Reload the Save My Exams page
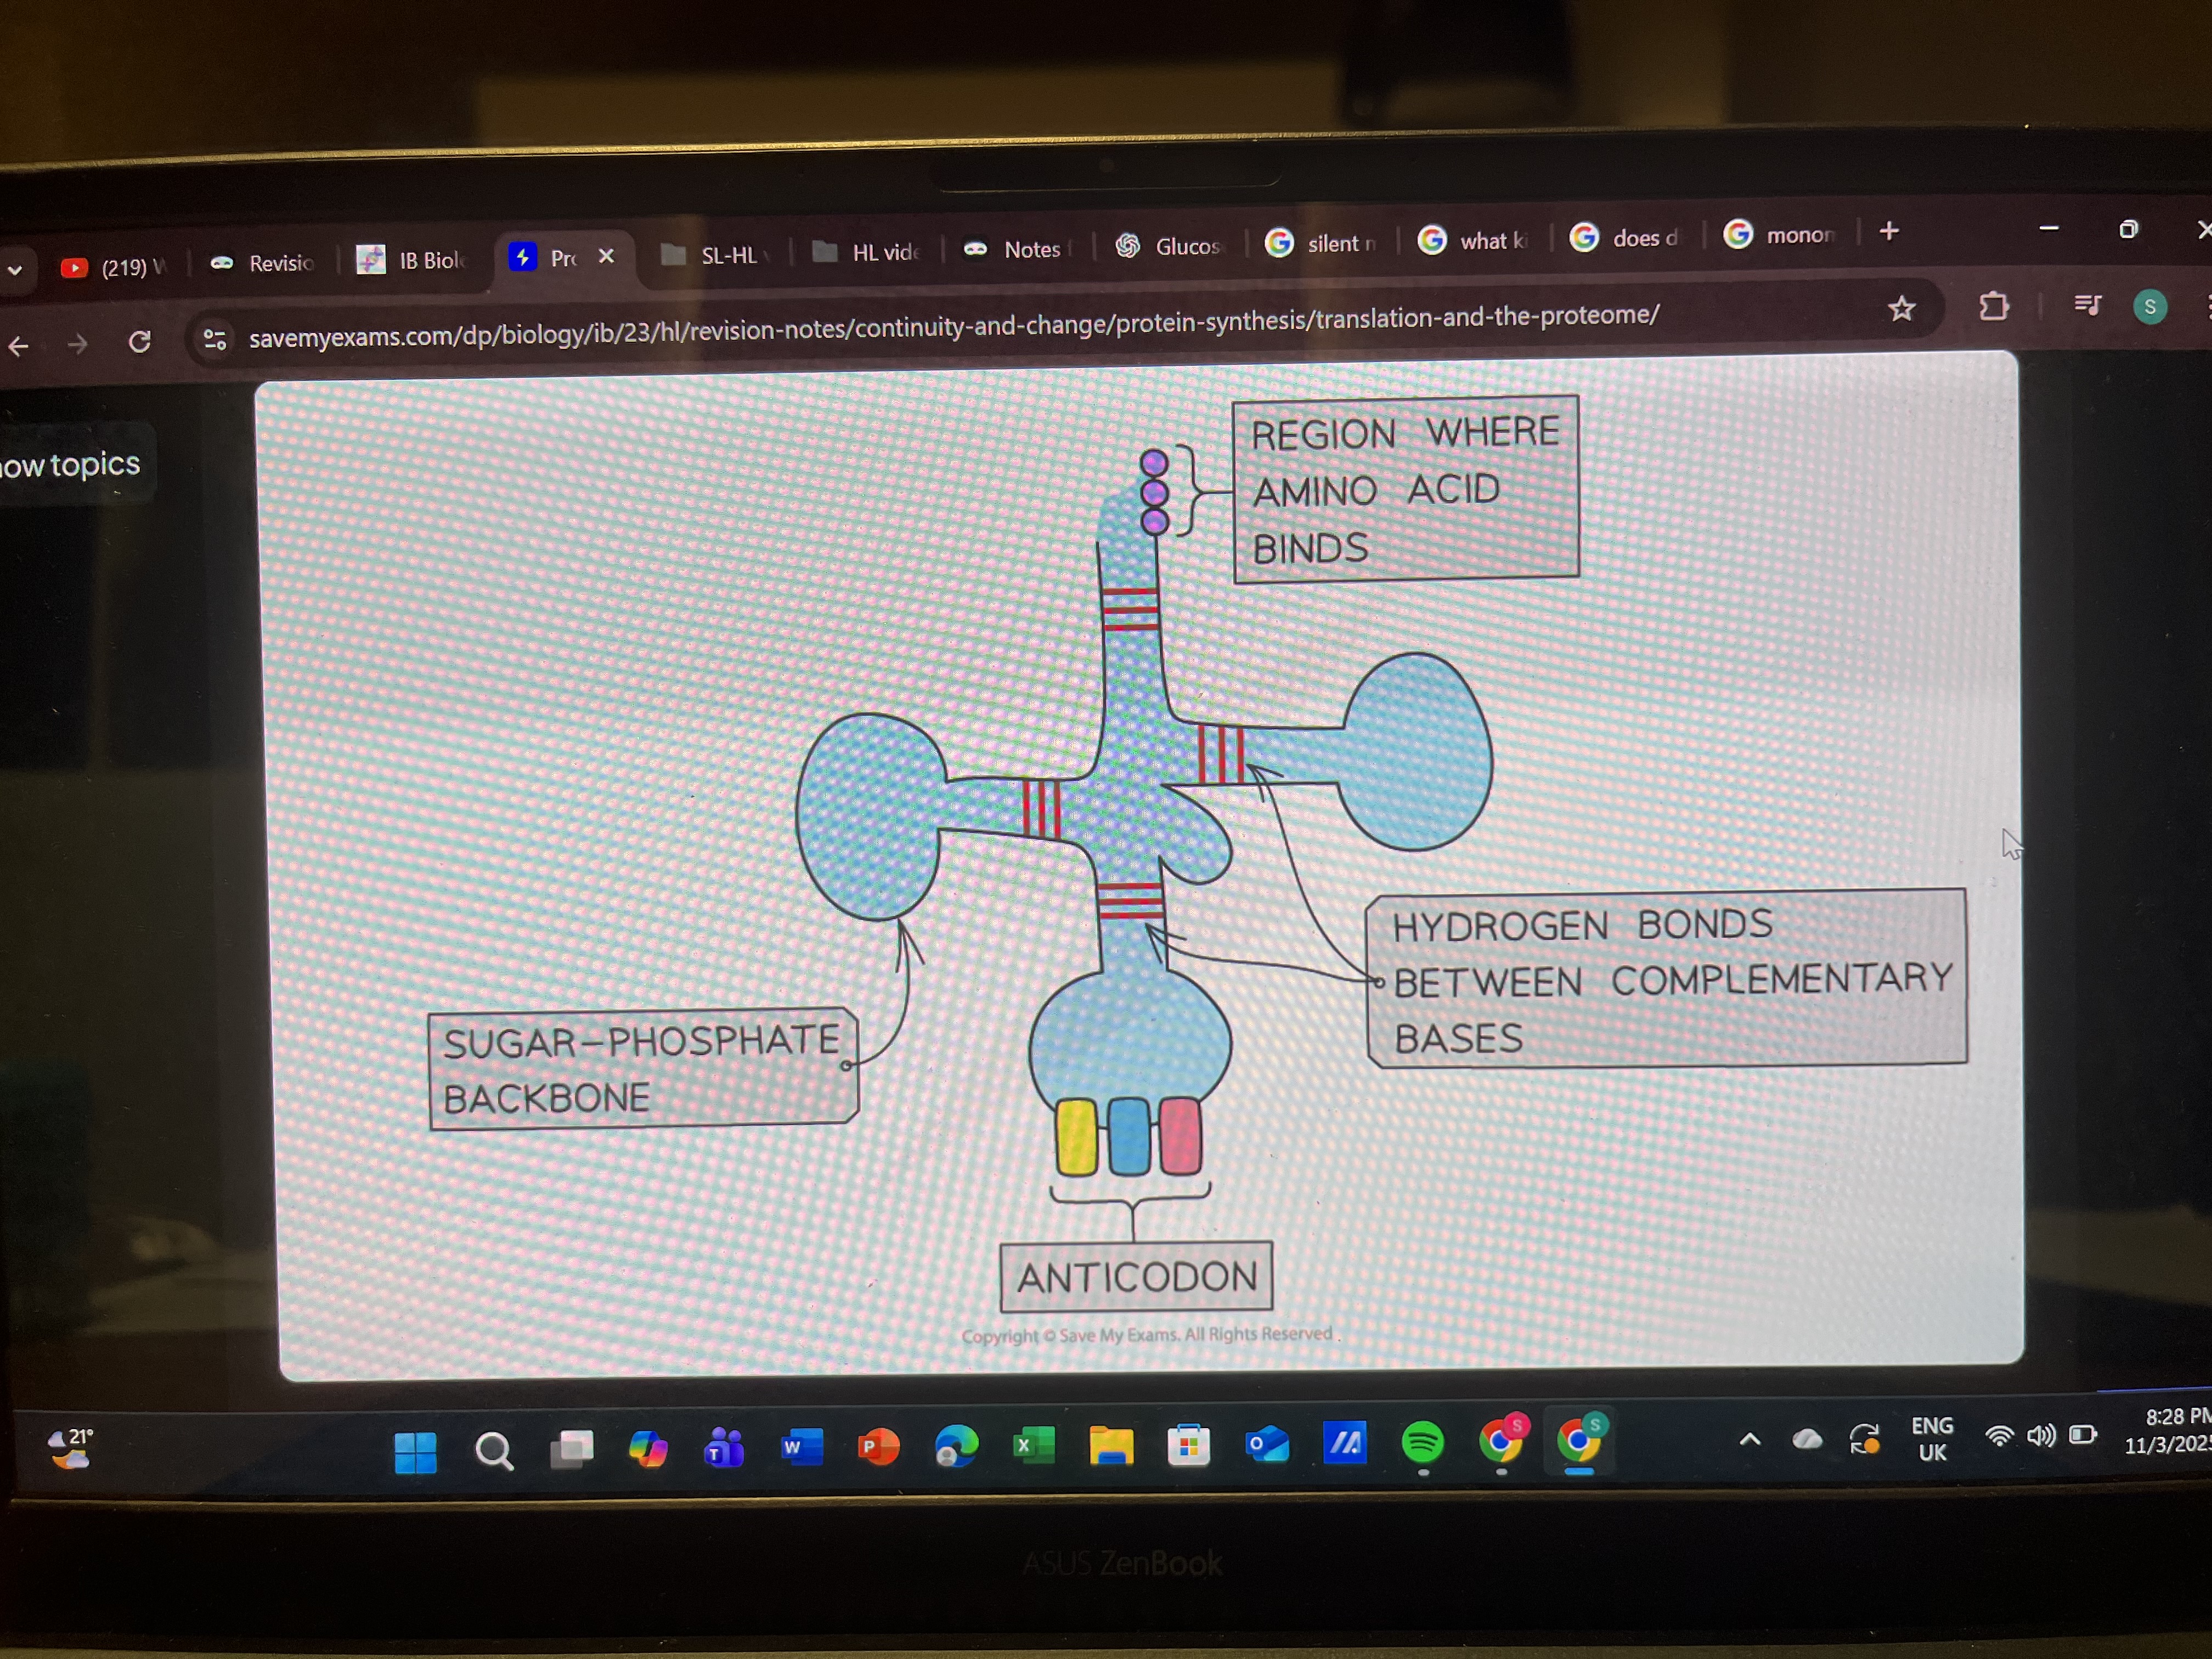 click(x=140, y=342)
